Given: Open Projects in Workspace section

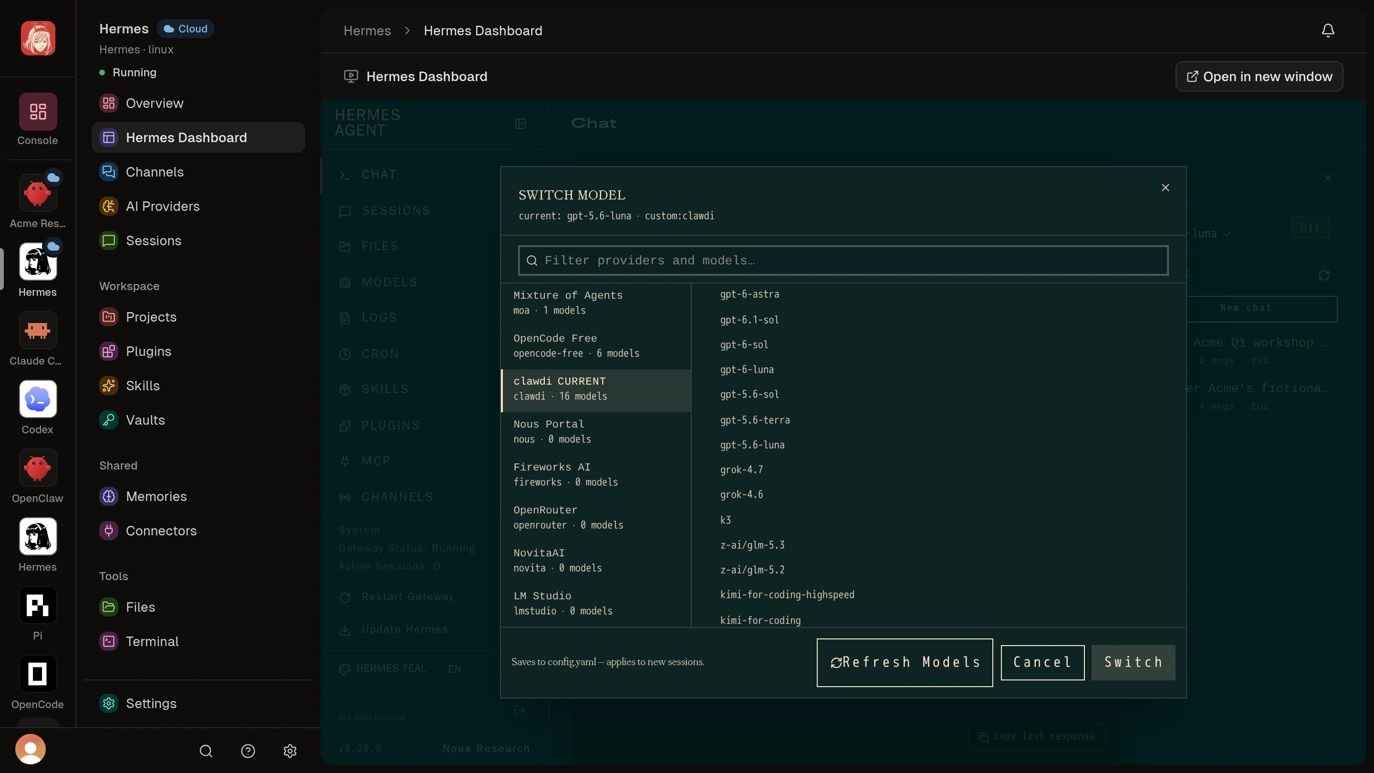Looking at the screenshot, I should click(x=198, y=317).
